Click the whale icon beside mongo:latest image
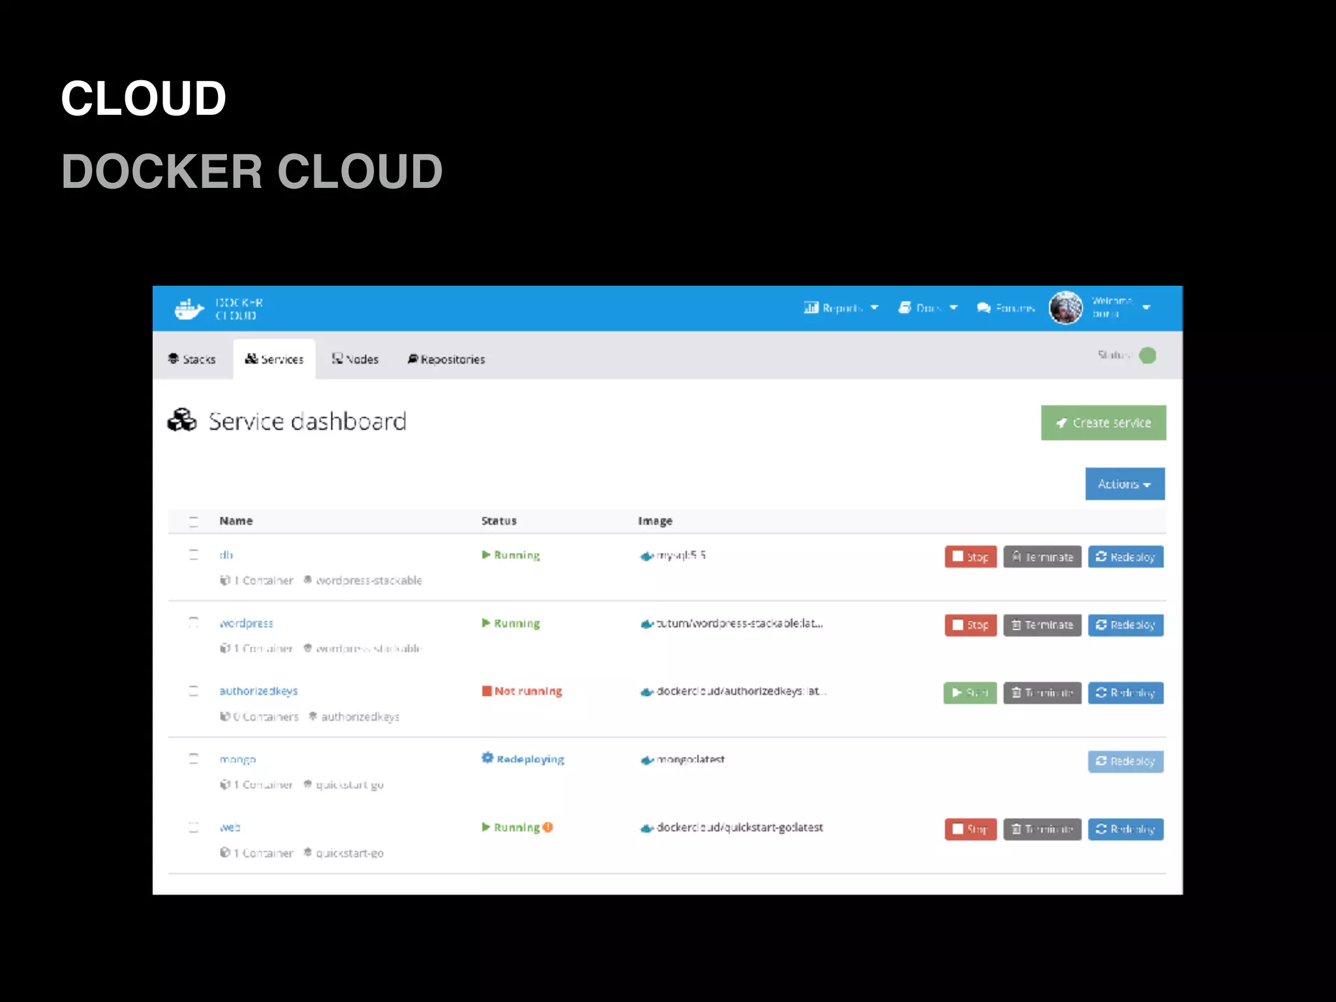Screen dimensions: 1336x1002 (x=646, y=761)
